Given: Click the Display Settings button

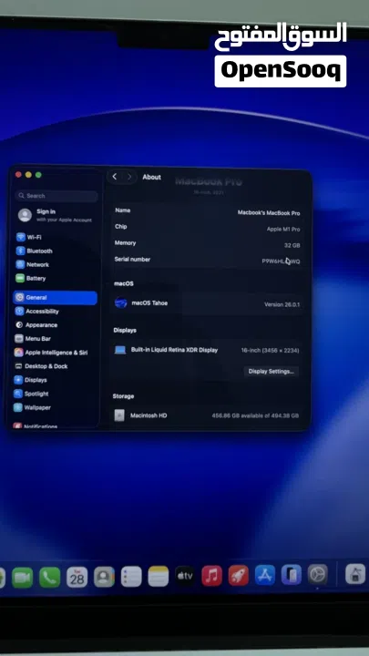Looking at the screenshot, I should [x=272, y=371].
